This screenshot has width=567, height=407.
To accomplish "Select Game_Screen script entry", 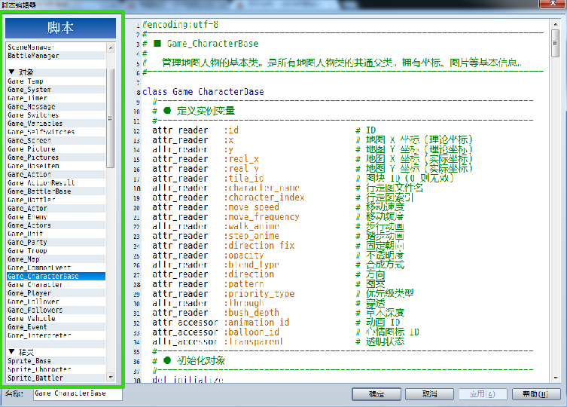I will click(56, 140).
